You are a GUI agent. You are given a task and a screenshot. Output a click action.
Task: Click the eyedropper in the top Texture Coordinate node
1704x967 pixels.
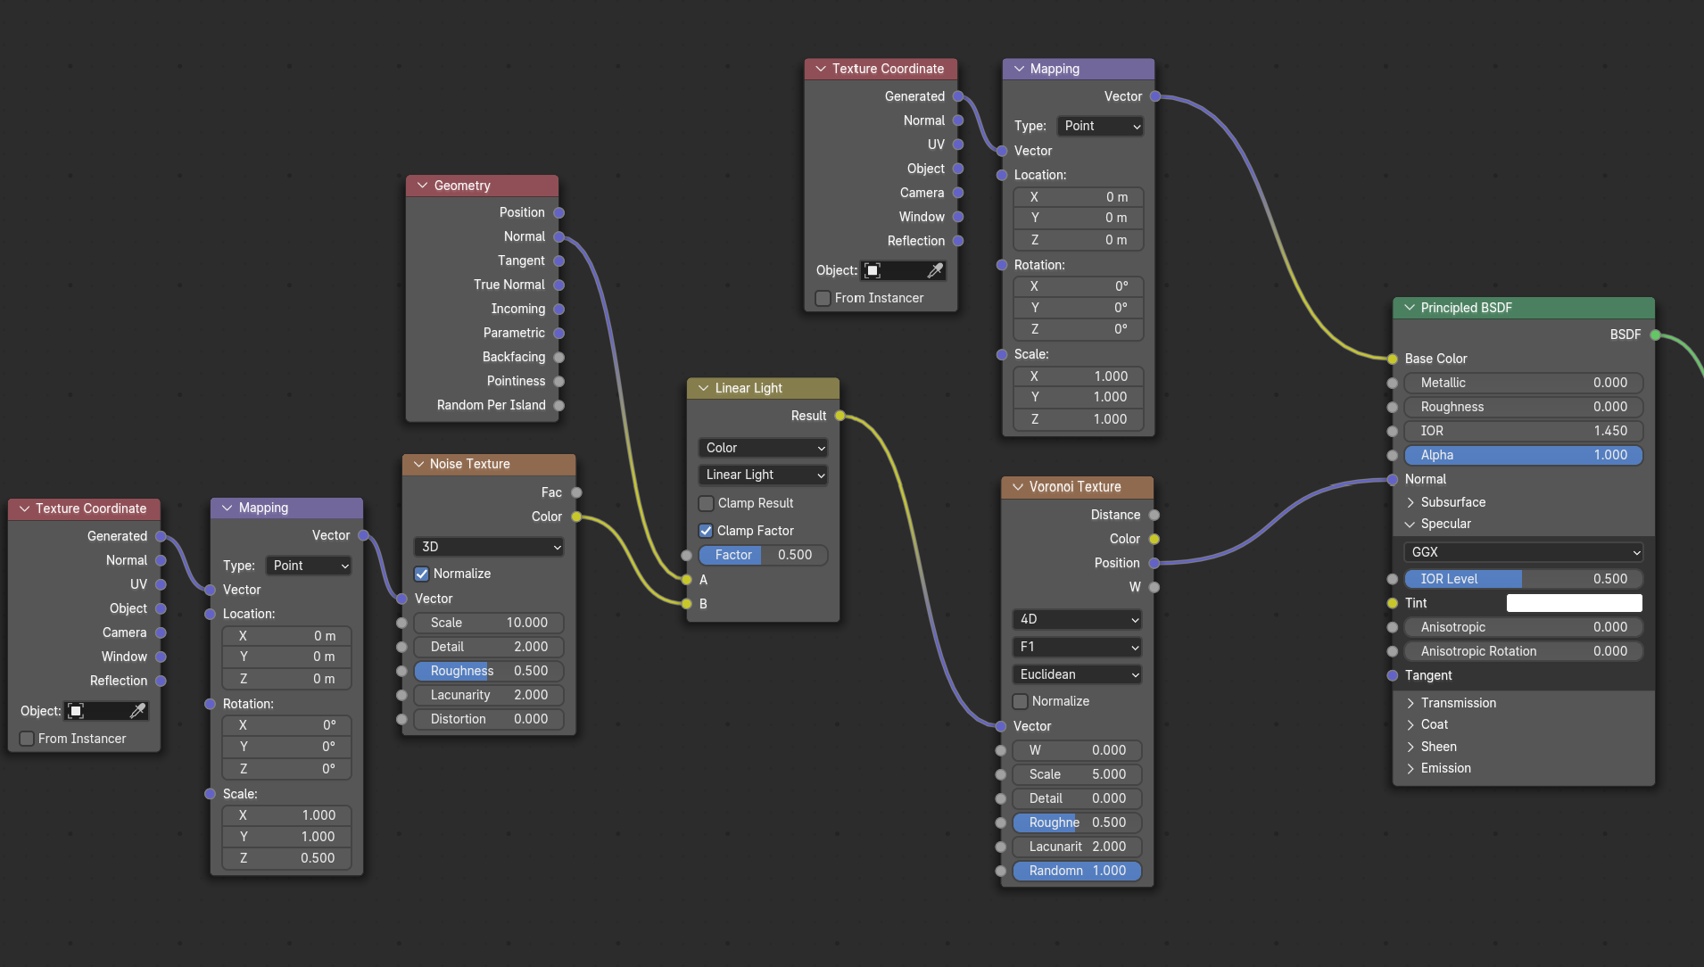934,270
